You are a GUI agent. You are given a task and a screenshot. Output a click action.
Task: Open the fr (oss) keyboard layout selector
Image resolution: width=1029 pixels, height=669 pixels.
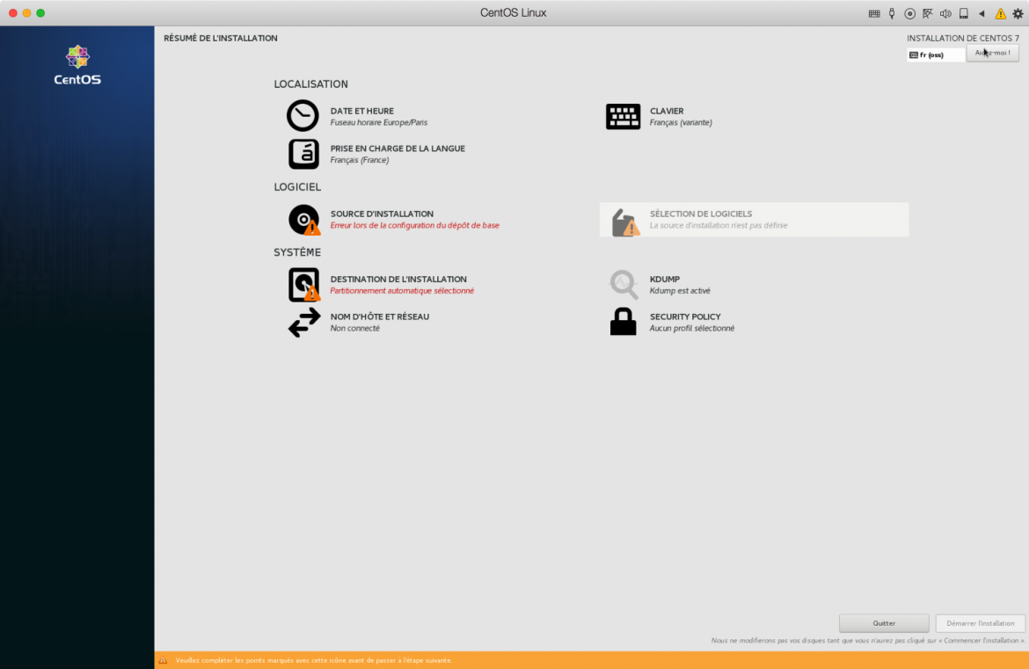[936, 55]
